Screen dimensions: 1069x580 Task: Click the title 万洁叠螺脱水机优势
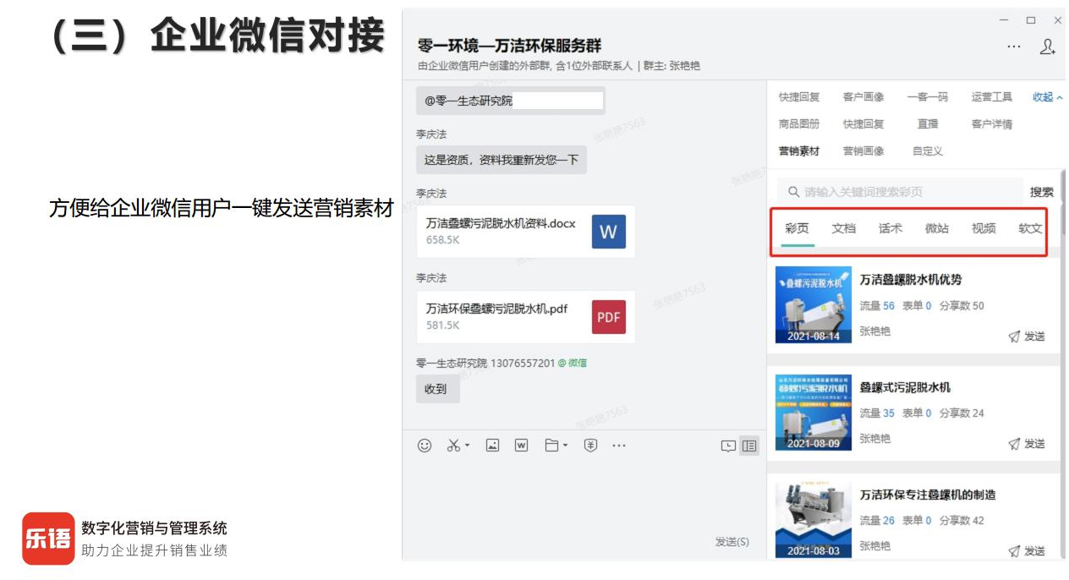[x=911, y=280]
